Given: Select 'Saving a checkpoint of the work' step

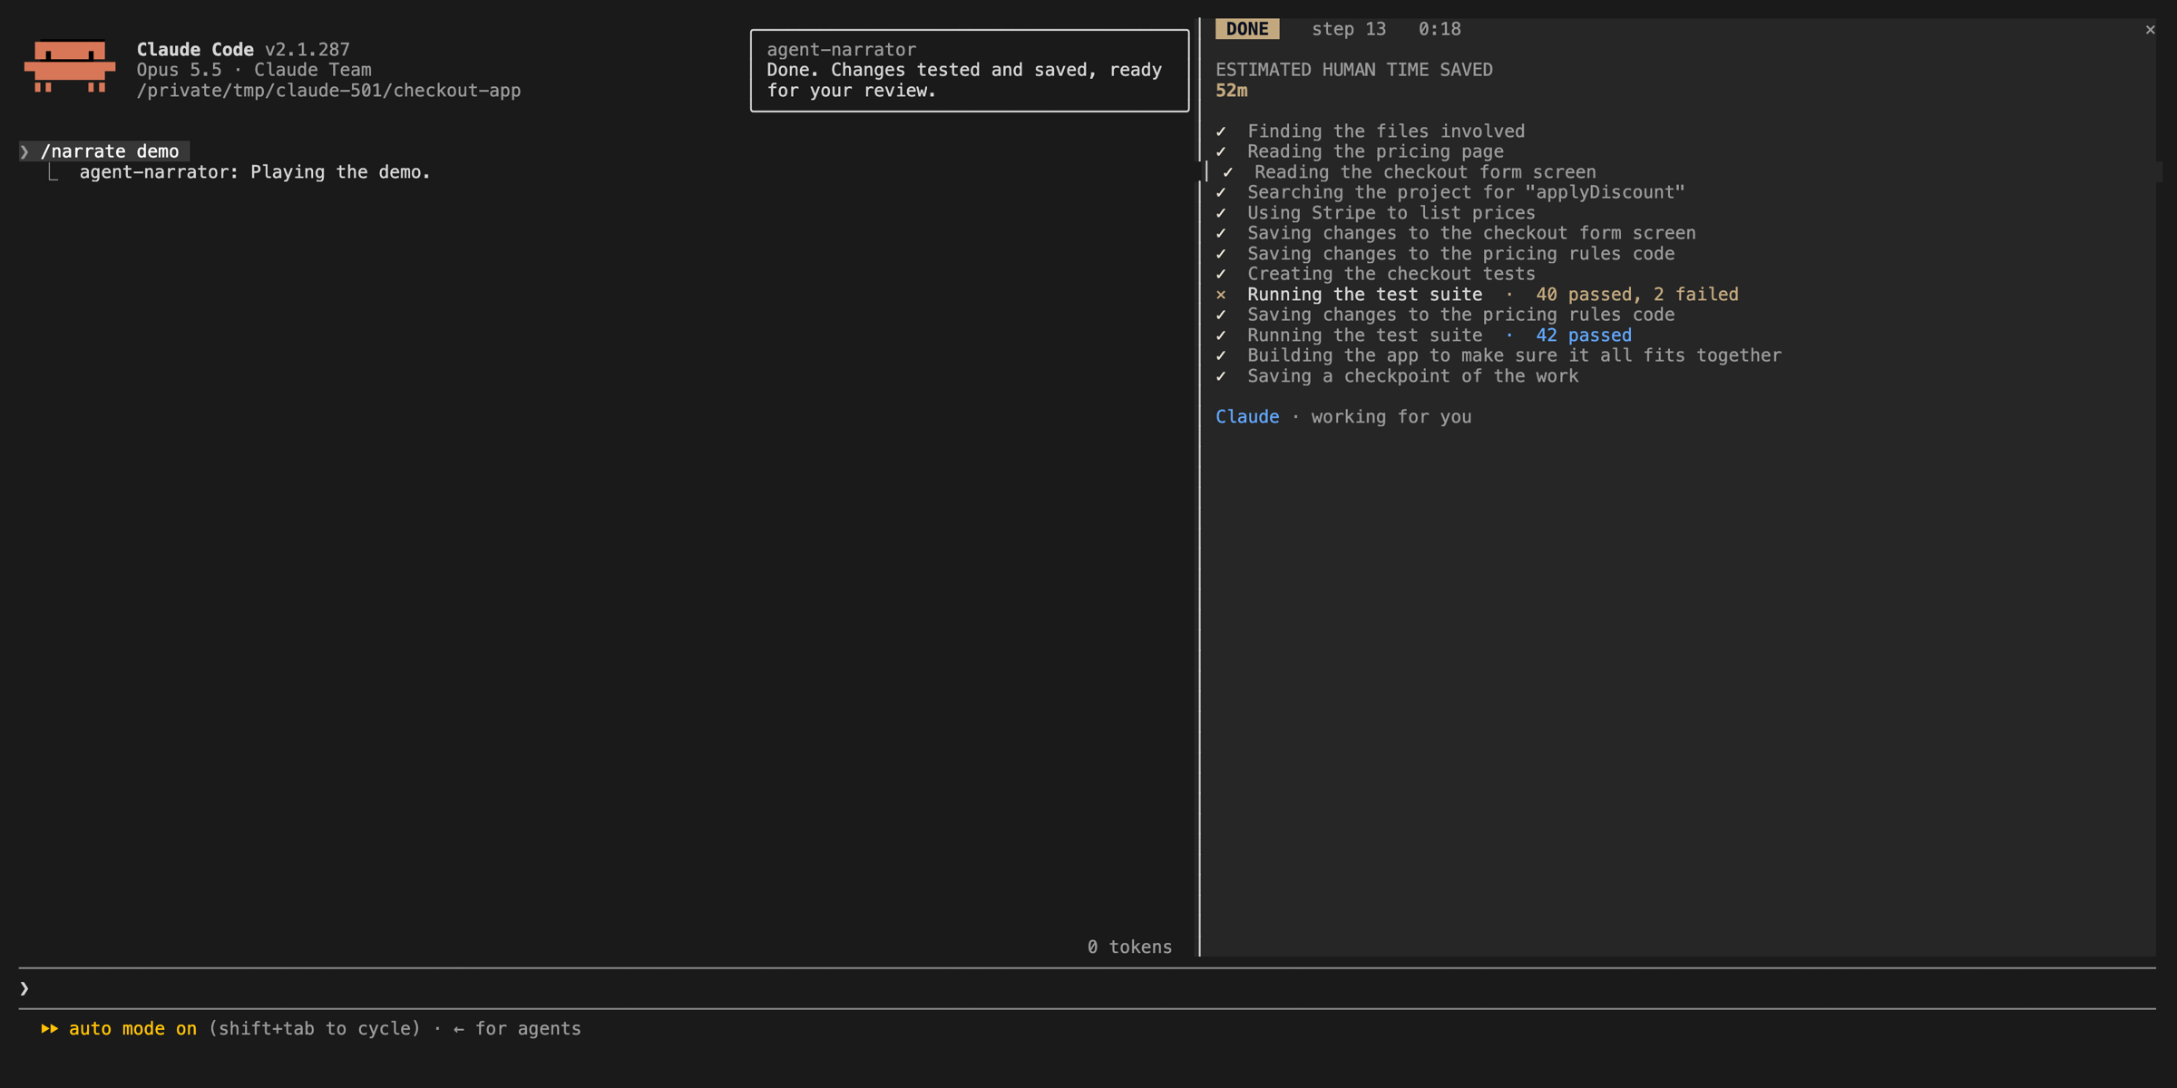Looking at the screenshot, I should 1413,376.
